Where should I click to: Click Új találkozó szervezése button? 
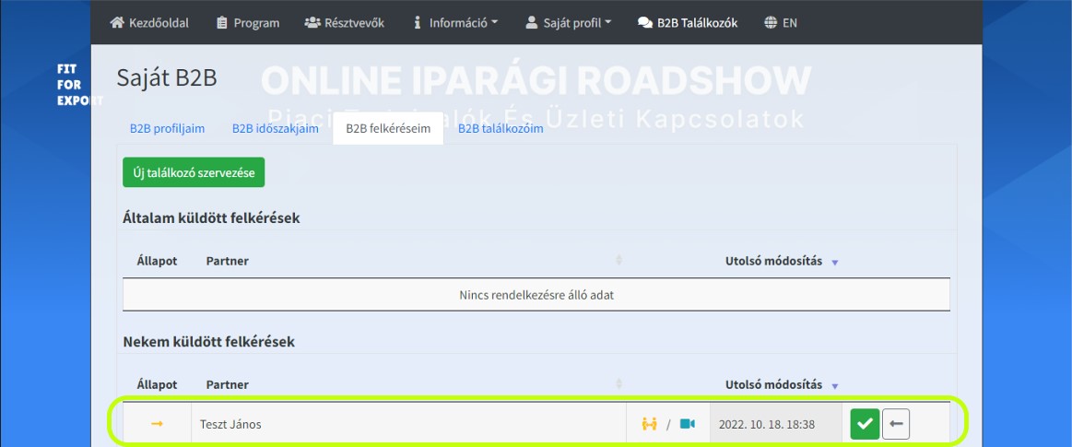[x=194, y=173]
